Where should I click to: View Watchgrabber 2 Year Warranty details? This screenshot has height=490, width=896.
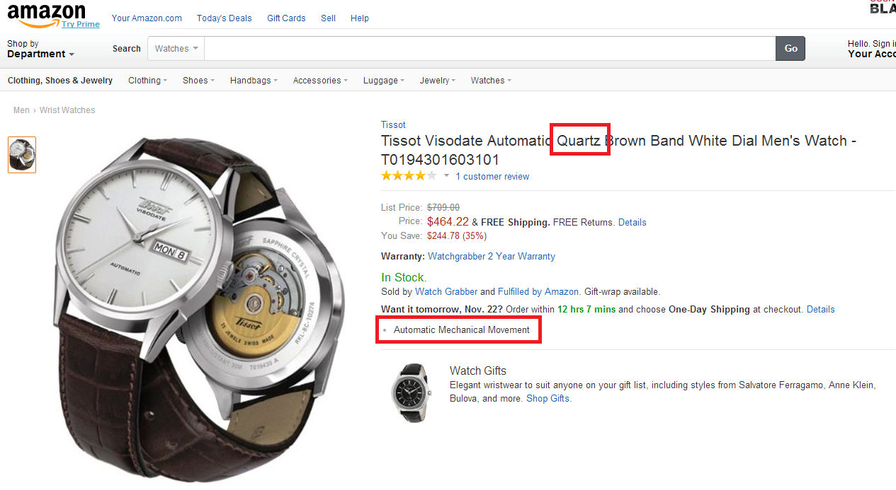(492, 257)
